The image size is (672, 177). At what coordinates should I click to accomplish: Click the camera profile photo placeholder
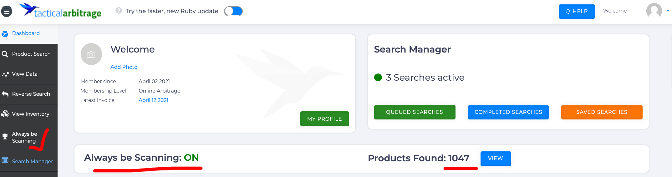[x=91, y=54]
